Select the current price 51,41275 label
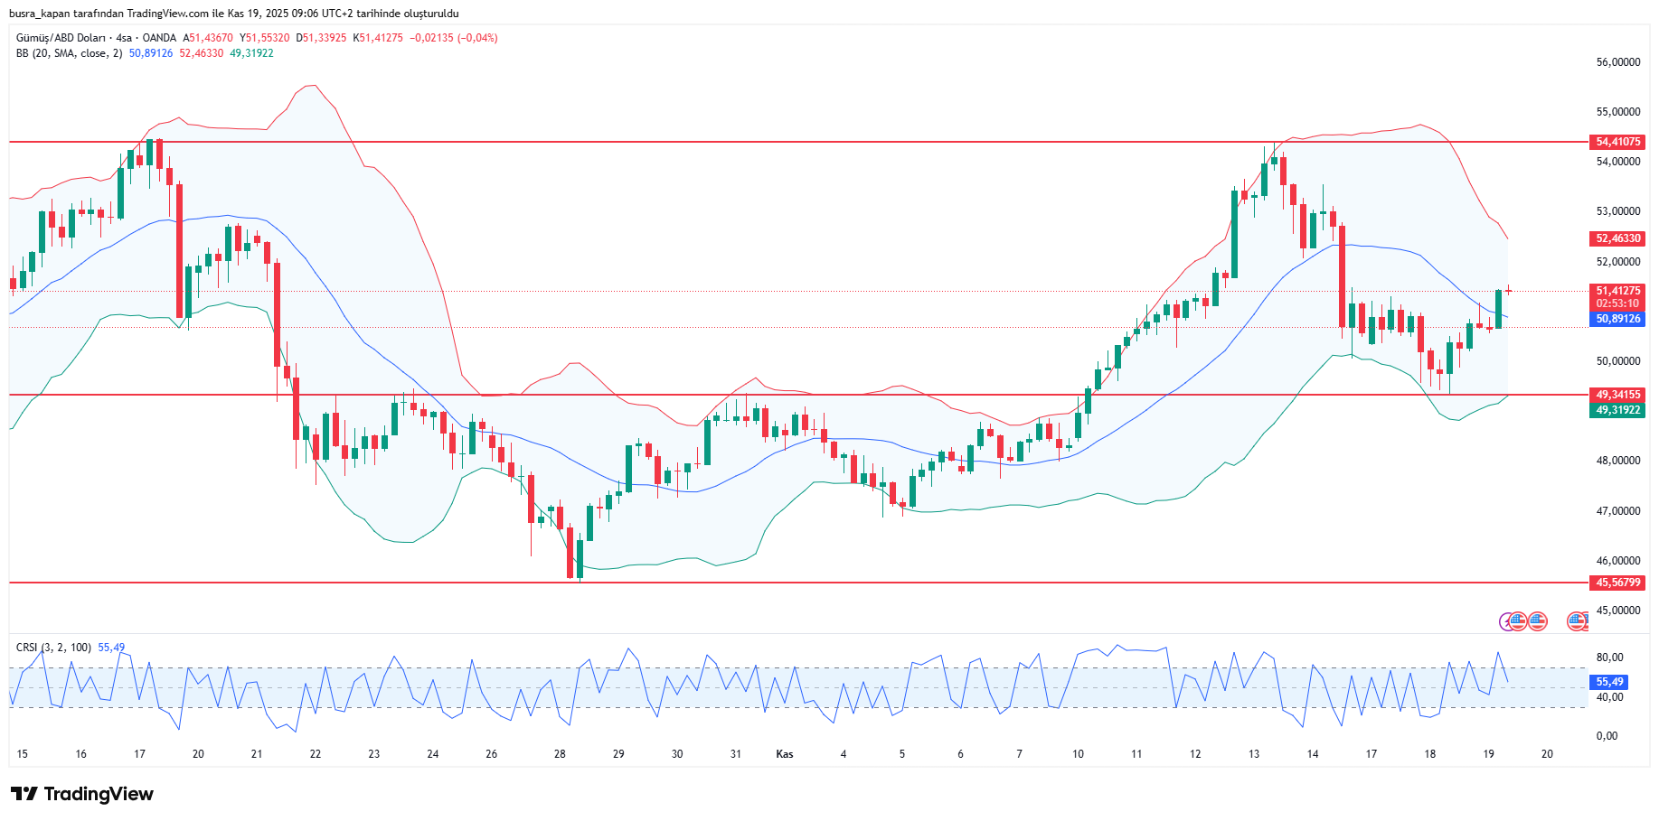This screenshot has width=1659, height=821. click(x=1617, y=291)
